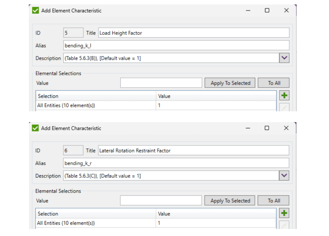Click Value input field in Load Height Factor dialog
329x236 pixels.
(x=161, y=83)
